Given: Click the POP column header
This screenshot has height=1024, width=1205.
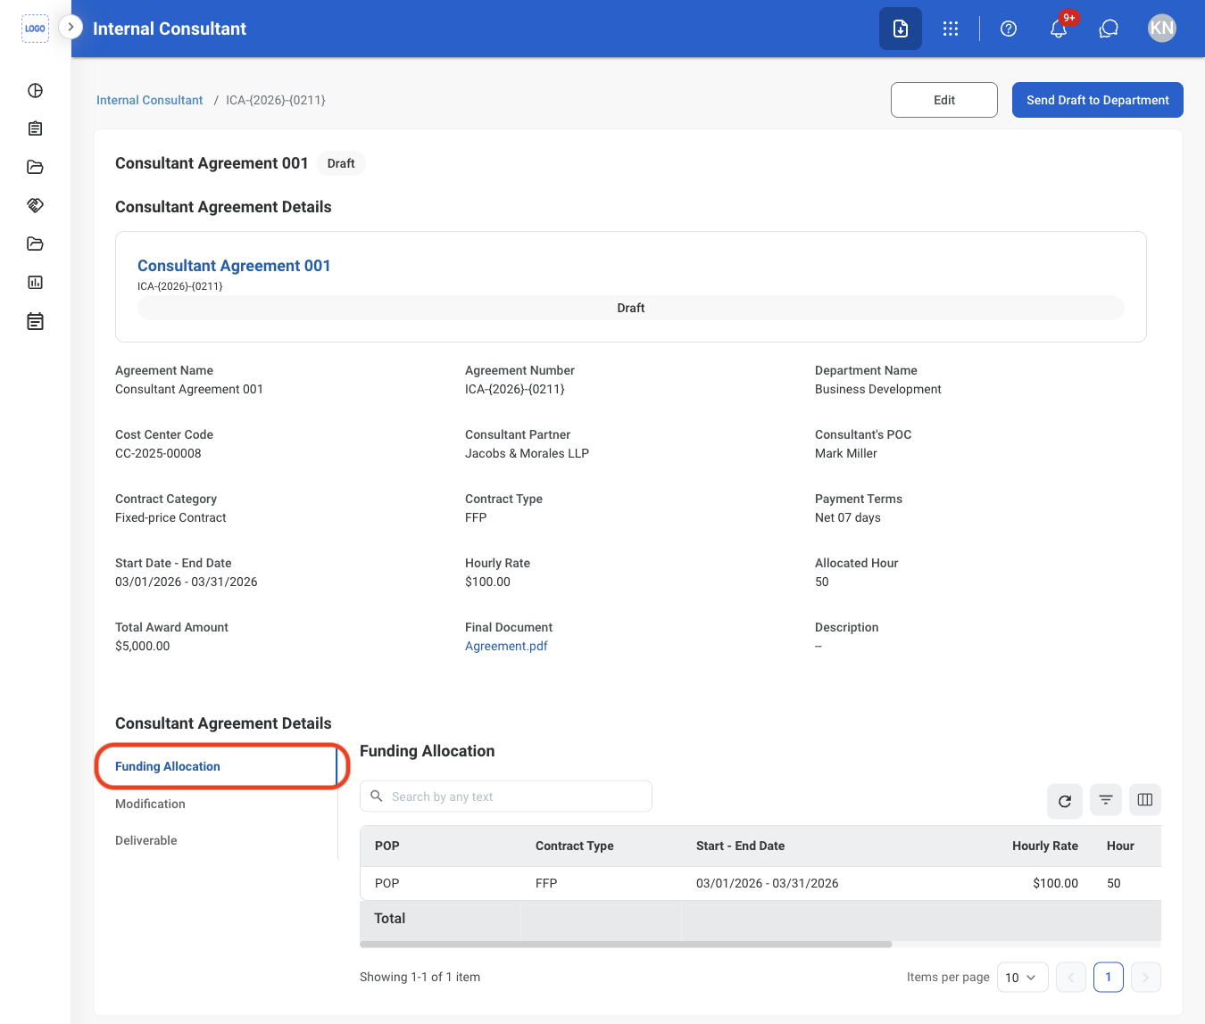Looking at the screenshot, I should [x=387, y=846].
